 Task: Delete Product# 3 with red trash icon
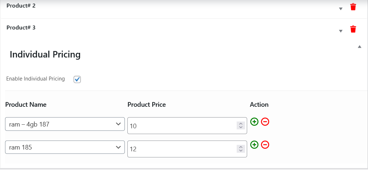[x=353, y=29]
